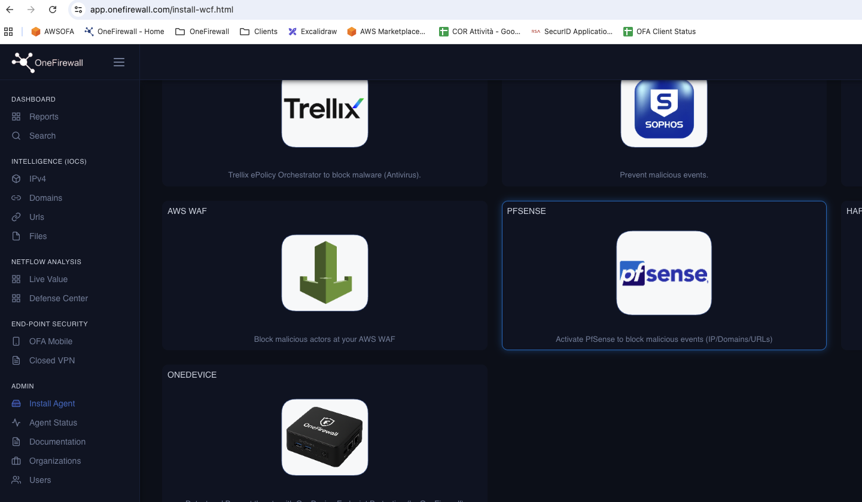The width and height of the screenshot is (862, 502).
Task: Go to Files intelligence page
Action: click(x=38, y=236)
